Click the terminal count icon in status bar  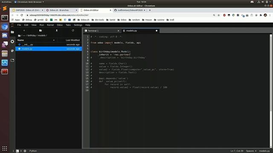[17, 151]
